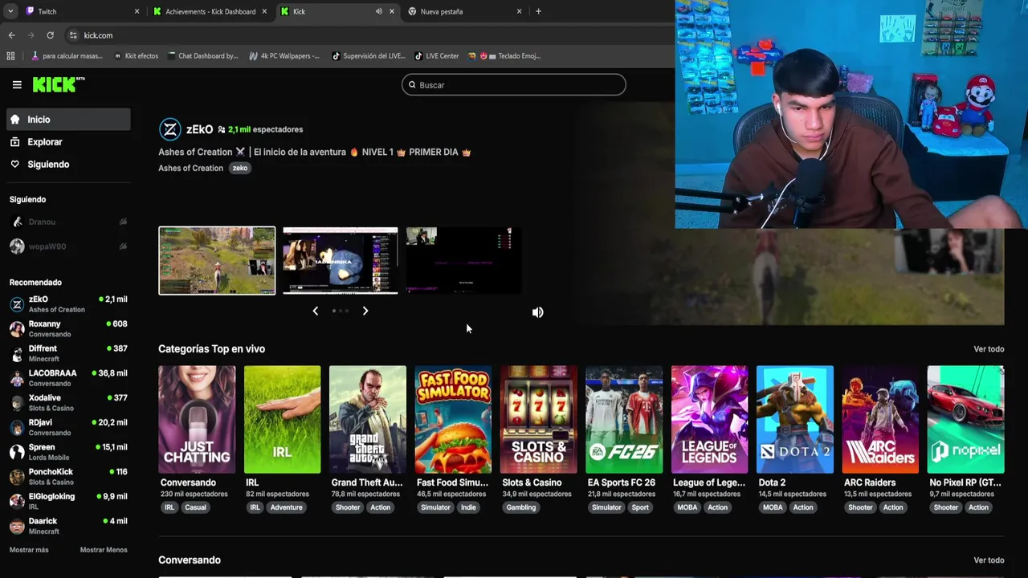Open recommended channel LACOBRAAA
This screenshot has width=1028, height=578.
point(69,378)
